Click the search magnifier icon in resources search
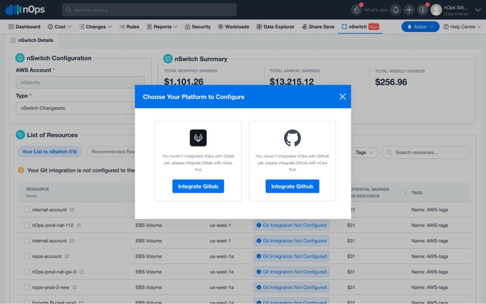Screen dimensions: 486x304 tap(389, 153)
